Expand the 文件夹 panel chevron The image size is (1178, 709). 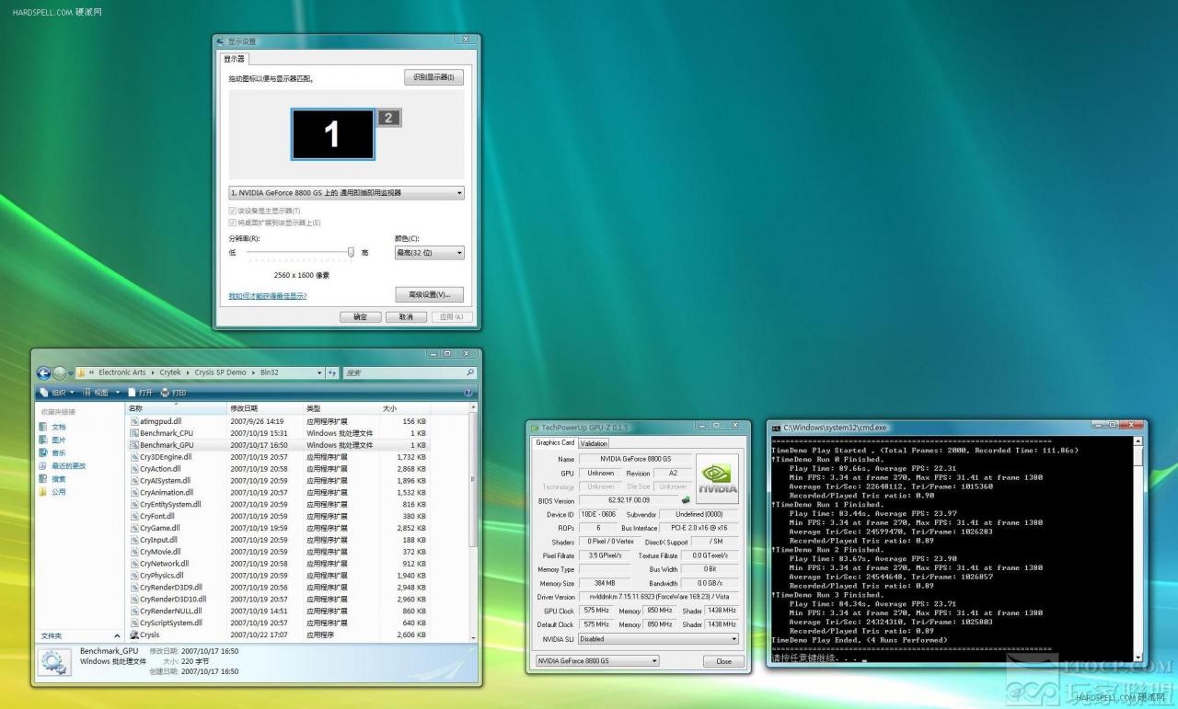[x=116, y=635]
